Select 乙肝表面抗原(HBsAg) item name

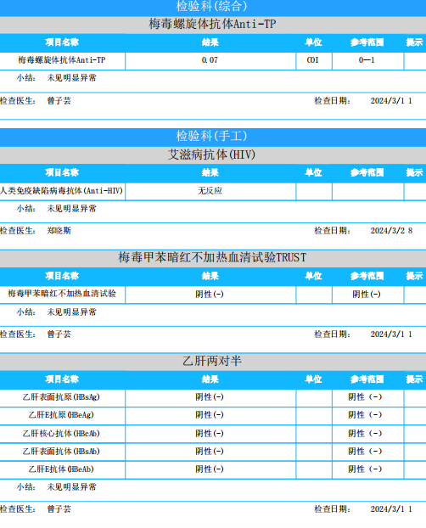point(61,397)
